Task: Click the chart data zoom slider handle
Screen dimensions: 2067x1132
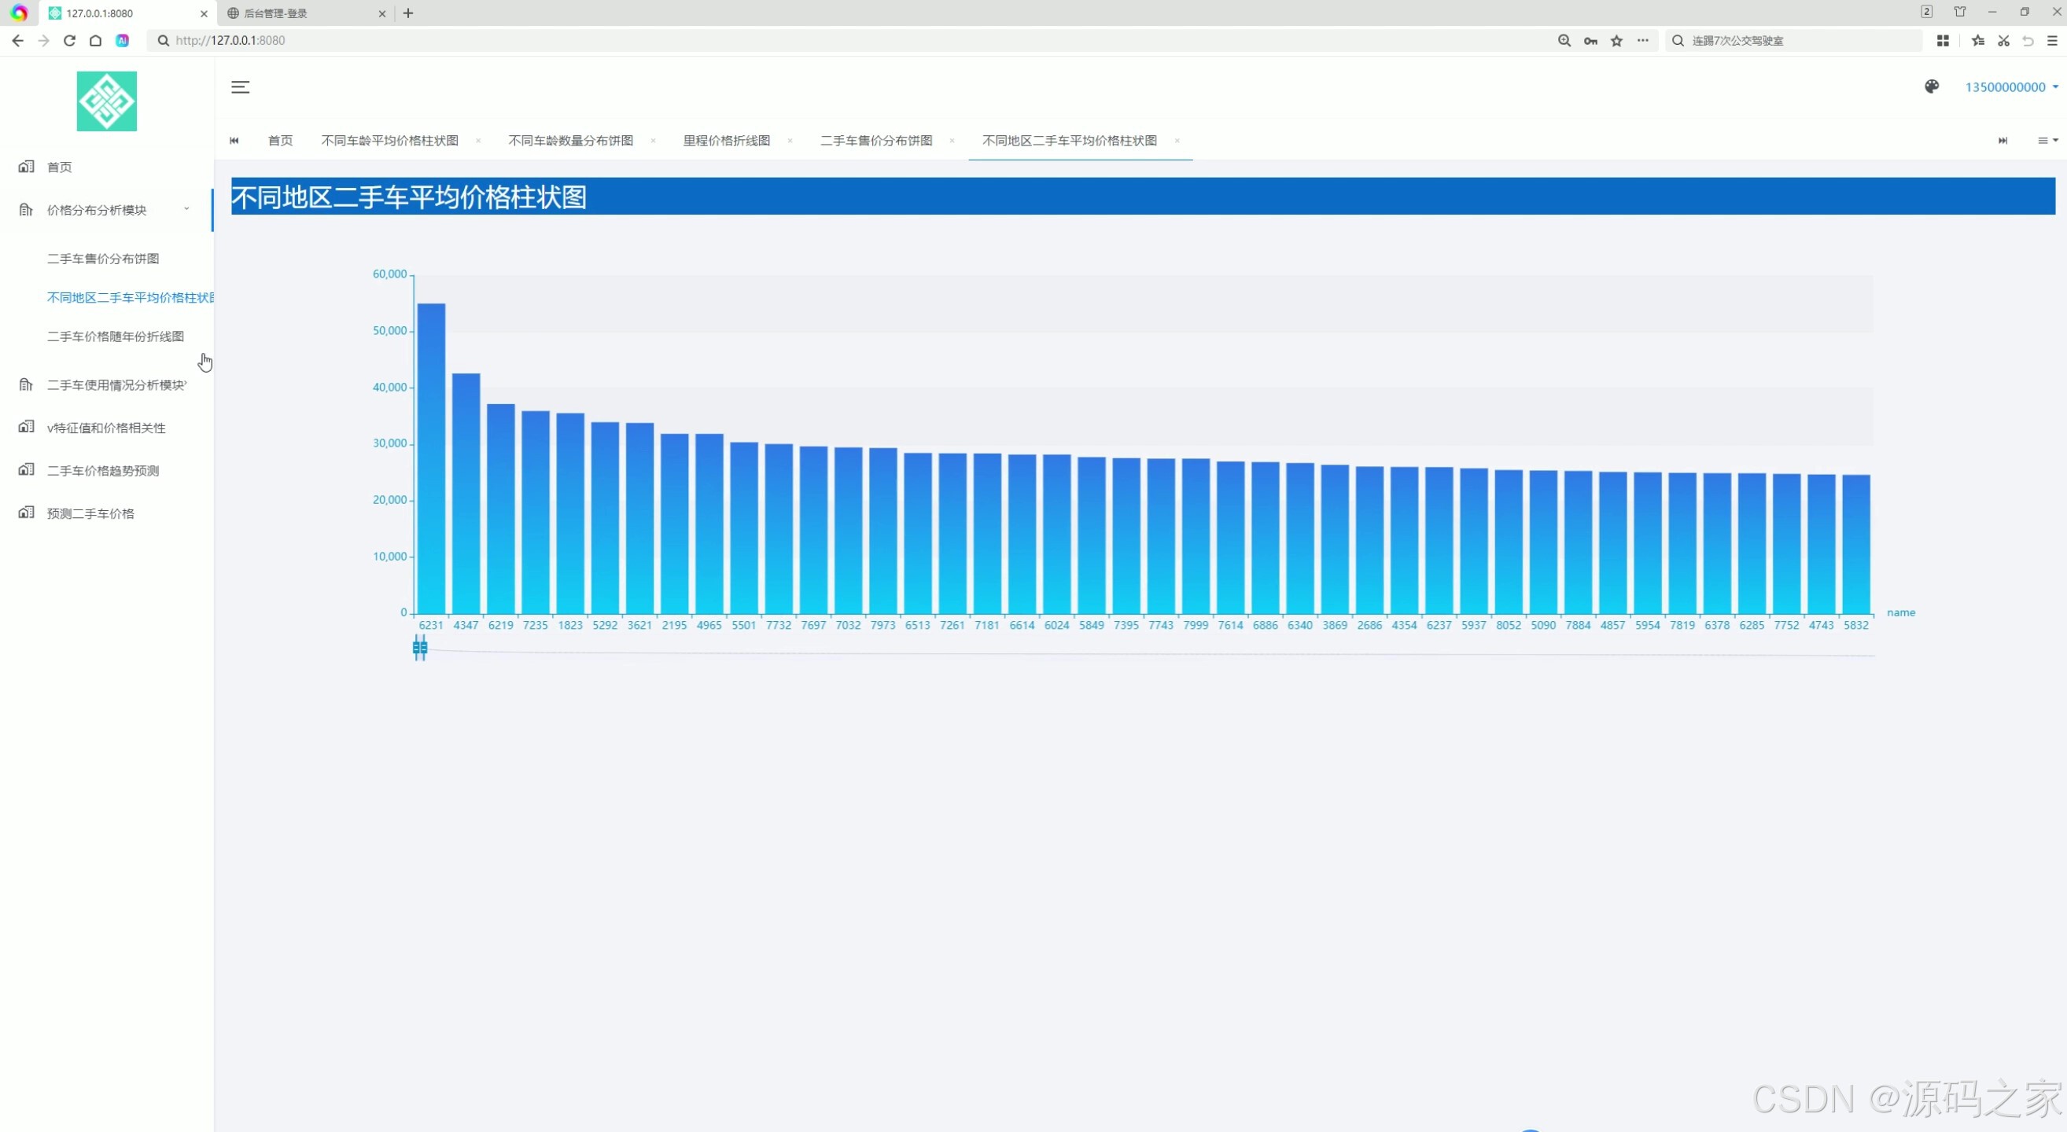Action: pyautogui.click(x=420, y=648)
